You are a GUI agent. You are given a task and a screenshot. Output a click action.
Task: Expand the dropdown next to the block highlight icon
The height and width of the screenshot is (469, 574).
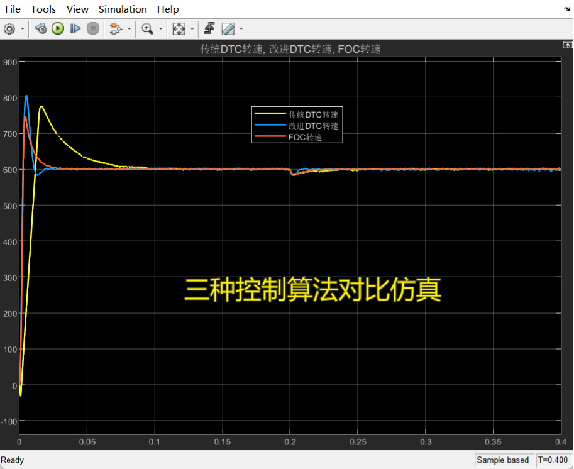130,28
